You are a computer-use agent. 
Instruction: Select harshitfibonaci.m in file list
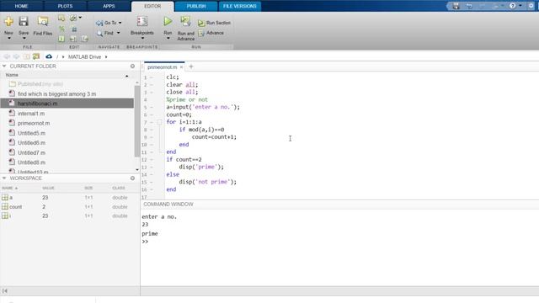(67, 104)
